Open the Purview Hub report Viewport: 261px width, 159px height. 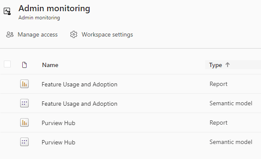(58, 123)
